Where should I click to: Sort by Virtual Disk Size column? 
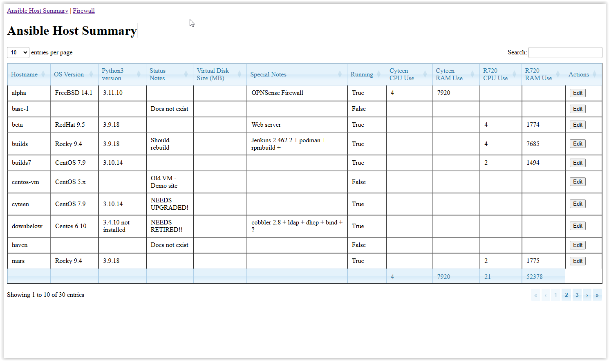pos(219,74)
